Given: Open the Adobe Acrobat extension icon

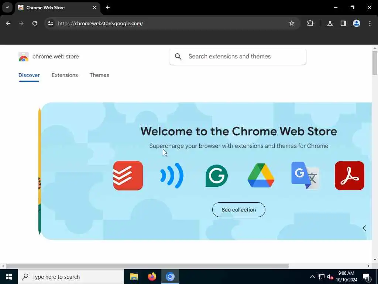Looking at the screenshot, I should pyautogui.click(x=349, y=176).
